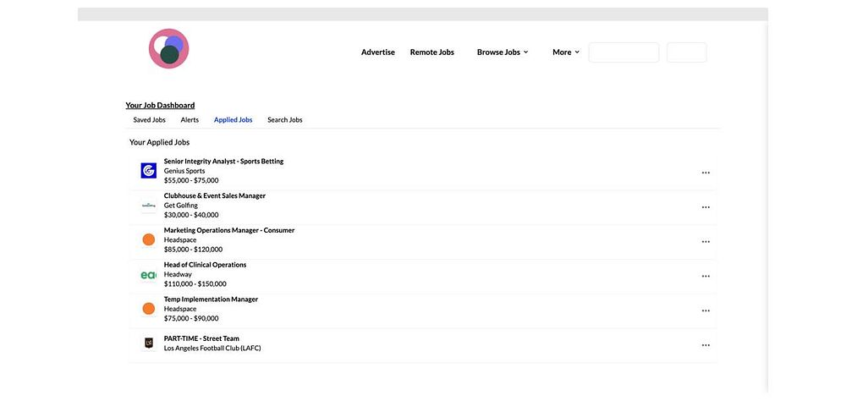Click the Your Applied Jobs heading
This screenshot has height=401, width=846.
pos(160,142)
